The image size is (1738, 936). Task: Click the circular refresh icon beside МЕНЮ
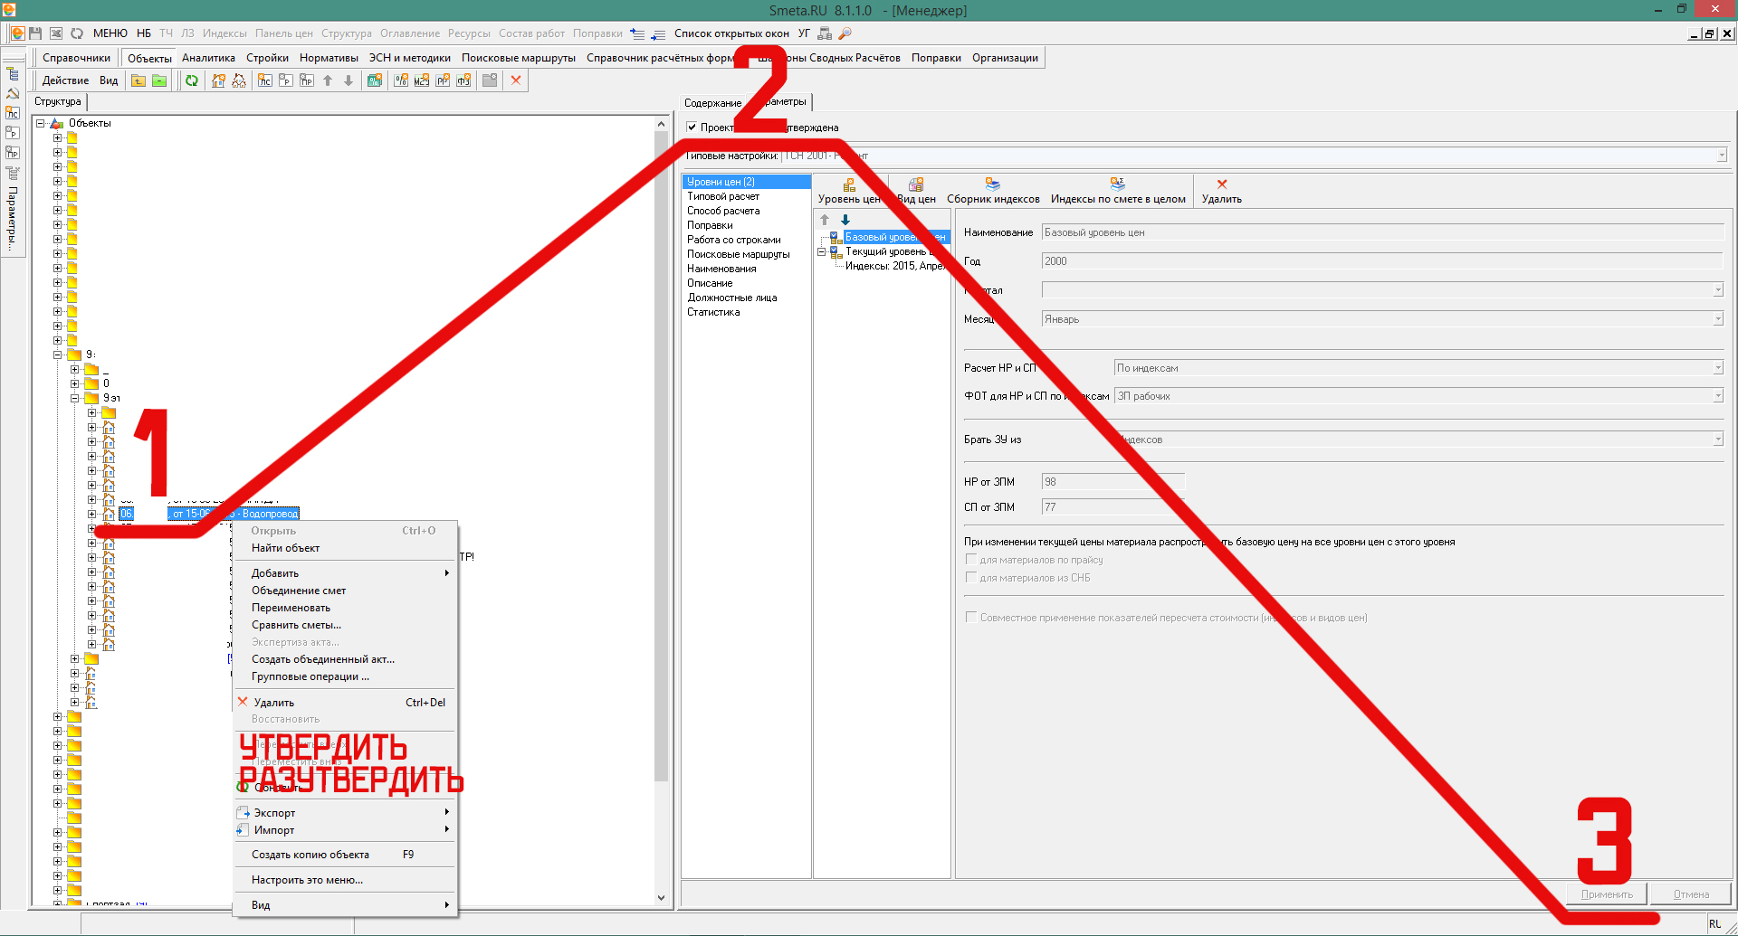(77, 33)
